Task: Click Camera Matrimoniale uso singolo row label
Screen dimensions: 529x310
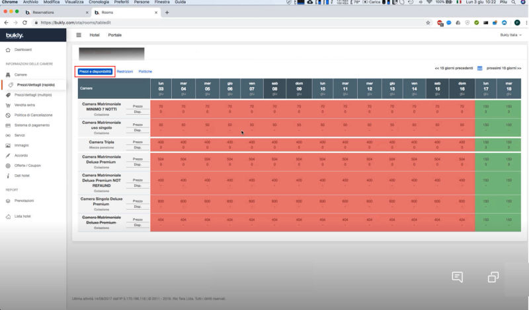Action: point(102,125)
